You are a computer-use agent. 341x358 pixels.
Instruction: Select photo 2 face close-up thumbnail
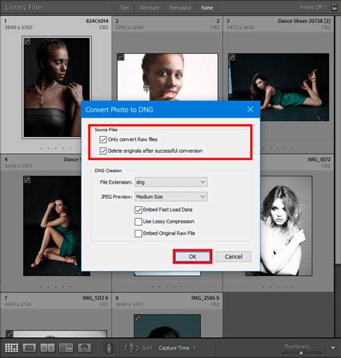pos(168,77)
